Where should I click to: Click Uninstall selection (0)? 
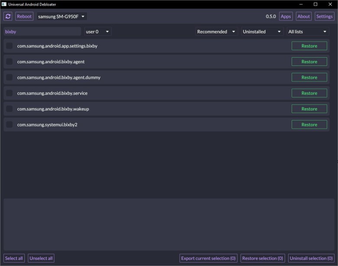pyautogui.click(x=311, y=258)
